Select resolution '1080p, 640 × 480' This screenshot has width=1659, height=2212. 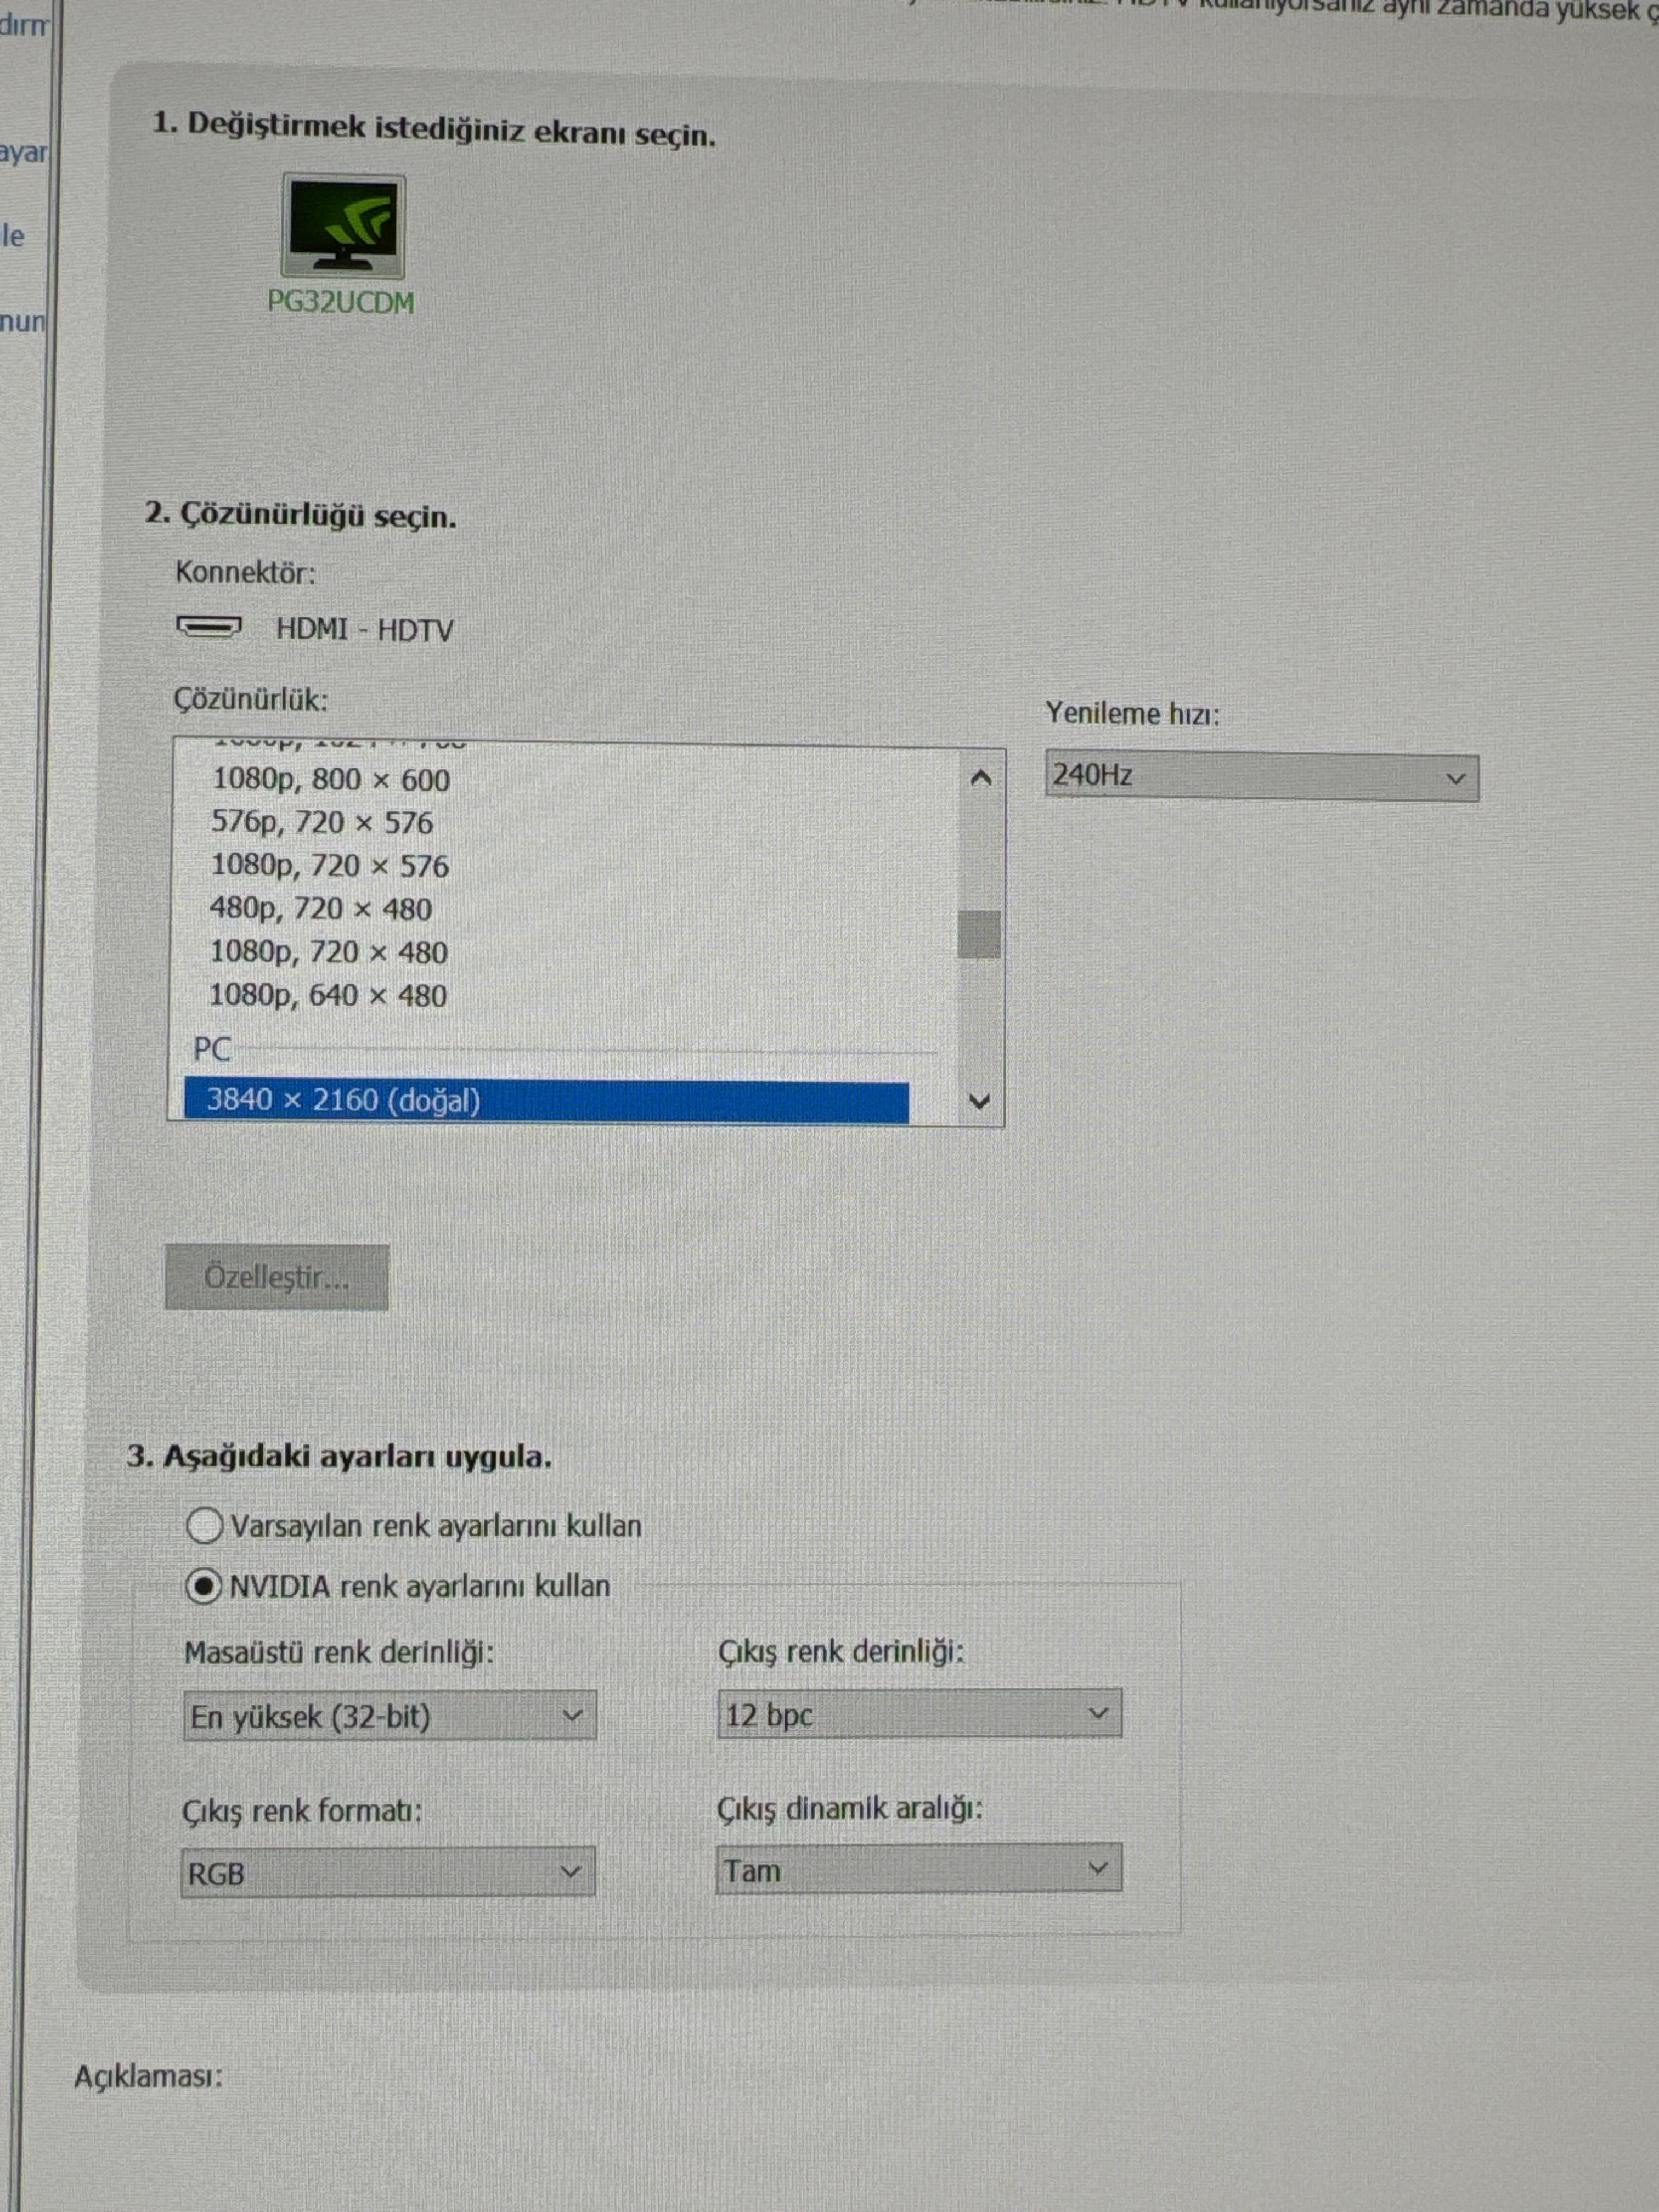(x=328, y=996)
